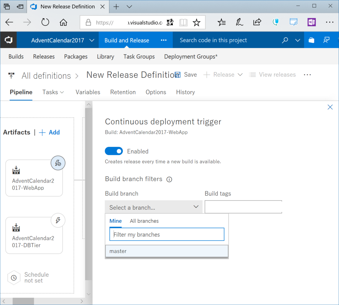
Task: Click the share icon in browser toolbar
Action: (257, 22)
